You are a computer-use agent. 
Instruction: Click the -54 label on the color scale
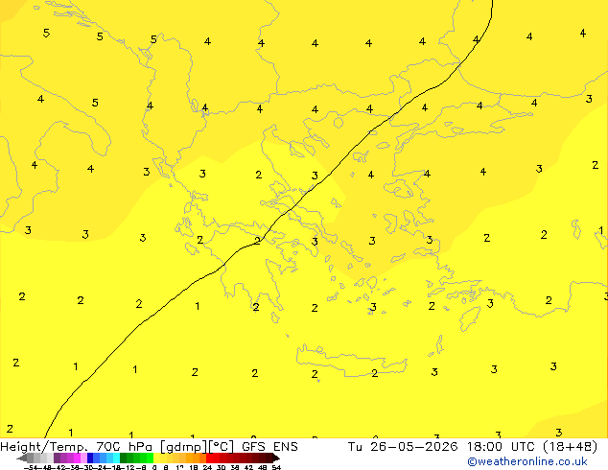(x=31, y=467)
